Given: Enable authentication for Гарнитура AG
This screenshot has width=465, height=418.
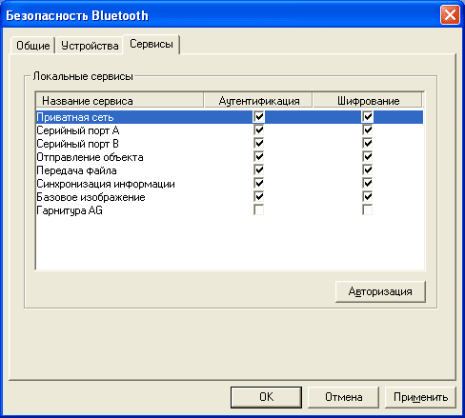Looking at the screenshot, I should click(259, 210).
